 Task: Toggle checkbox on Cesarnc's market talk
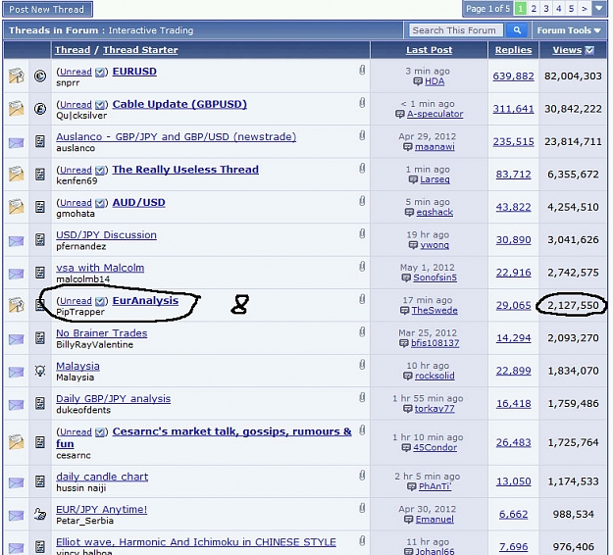[100, 431]
